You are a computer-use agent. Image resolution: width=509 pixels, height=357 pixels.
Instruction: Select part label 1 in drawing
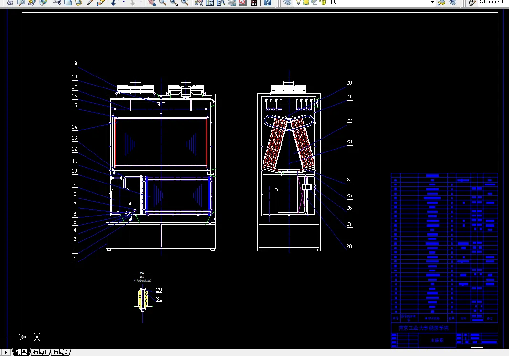click(x=75, y=259)
